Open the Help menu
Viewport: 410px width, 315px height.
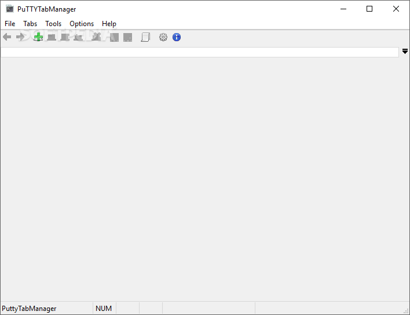(109, 24)
